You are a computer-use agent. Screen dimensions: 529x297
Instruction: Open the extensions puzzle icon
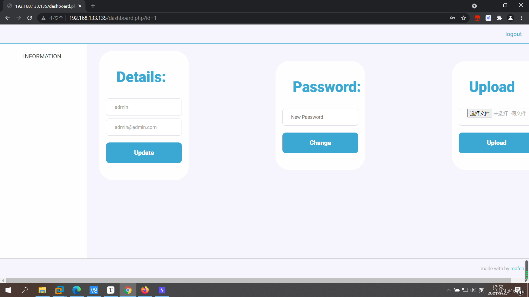point(499,18)
